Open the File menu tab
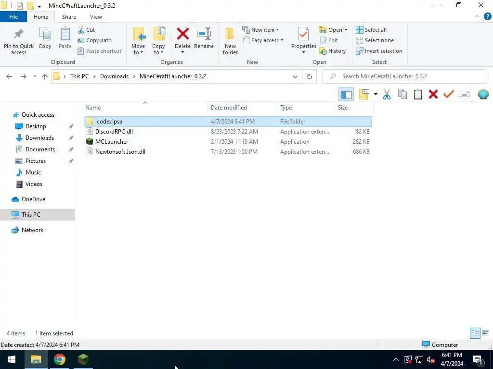Viewport: 493px width, 369px height. point(13,17)
